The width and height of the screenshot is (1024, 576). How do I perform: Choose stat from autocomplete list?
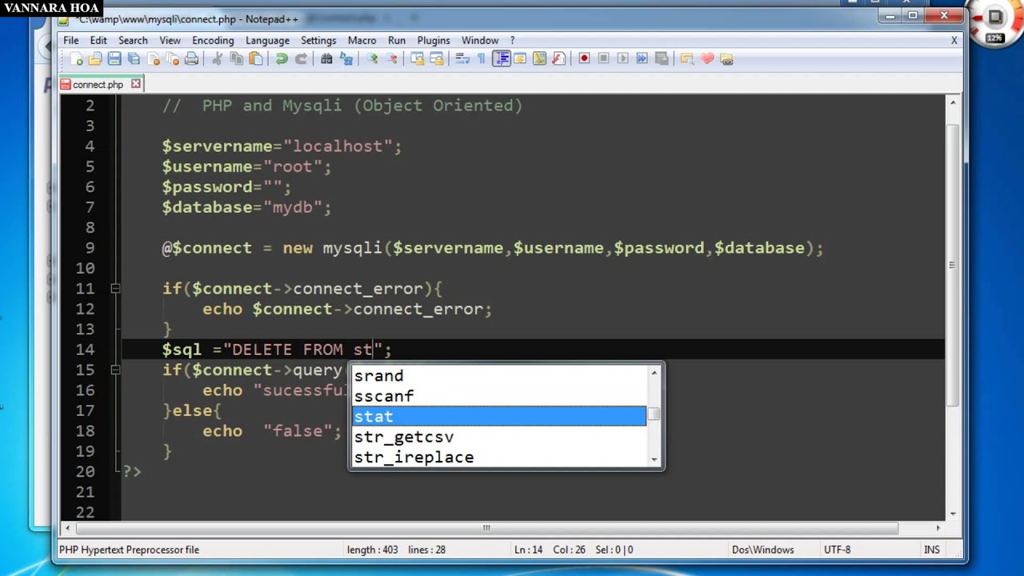tap(499, 416)
